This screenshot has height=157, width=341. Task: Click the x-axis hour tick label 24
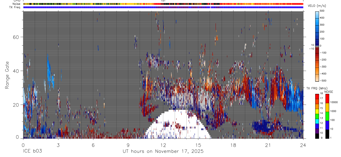click(303, 145)
